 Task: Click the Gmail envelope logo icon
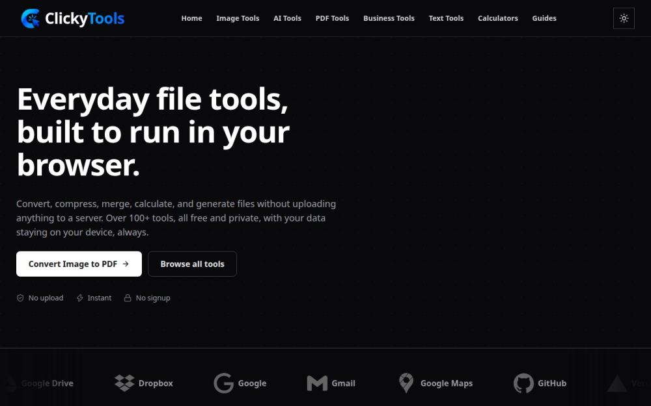317,383
